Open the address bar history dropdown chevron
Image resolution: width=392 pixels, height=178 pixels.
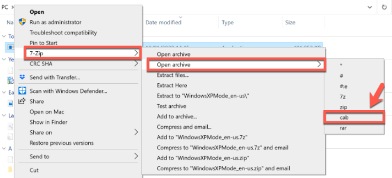pos(370,8)
